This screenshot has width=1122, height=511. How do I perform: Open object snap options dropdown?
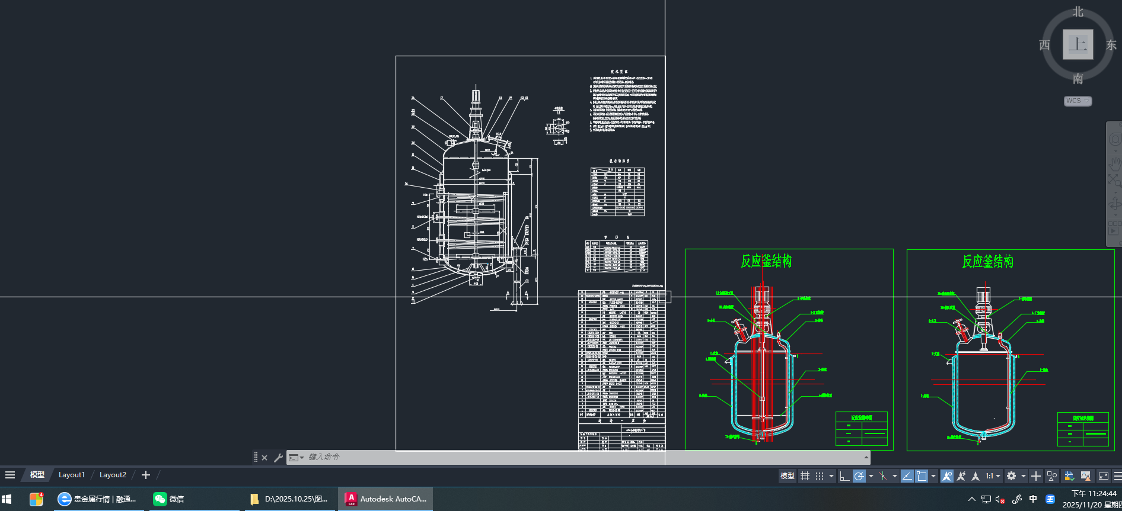[x=933, y=476]
